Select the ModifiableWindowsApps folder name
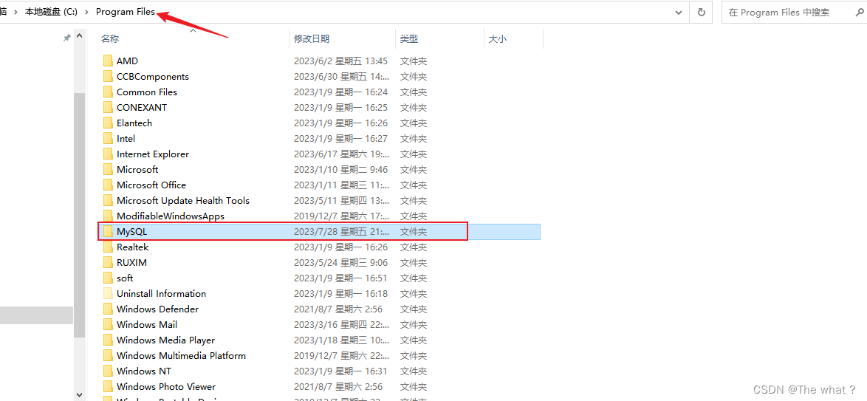This screenshot has height=401, width=867. point(171,216)
